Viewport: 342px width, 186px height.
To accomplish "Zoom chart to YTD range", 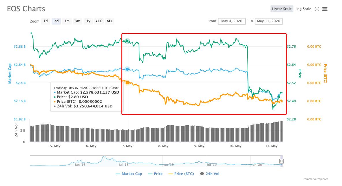I will 99,21.
